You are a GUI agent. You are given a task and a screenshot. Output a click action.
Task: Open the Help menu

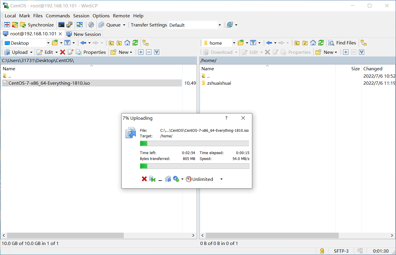point(138,16)
